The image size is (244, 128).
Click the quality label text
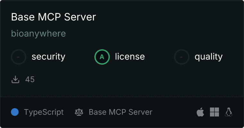(208, 57)
